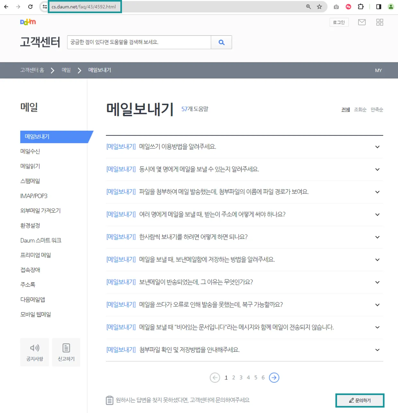Reload the page with refresh icon
This screenshot has height=413, width=398.
pyautogui.click(x=30, y=7)
